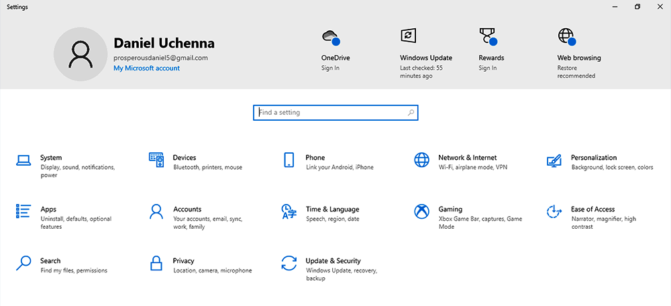Click 'Bluetooth, printers, mouse' description

pyautogui.click(x=207, y=167)
